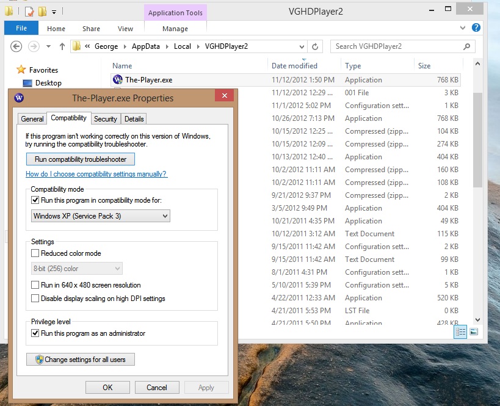Select The-Player.exe file icon in list
Viewport: 500px width, 406px height.
coord(118,80)
